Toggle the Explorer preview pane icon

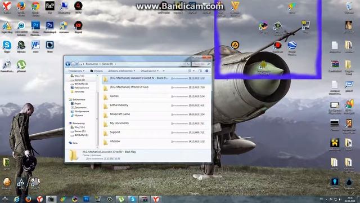click(200, 71)
